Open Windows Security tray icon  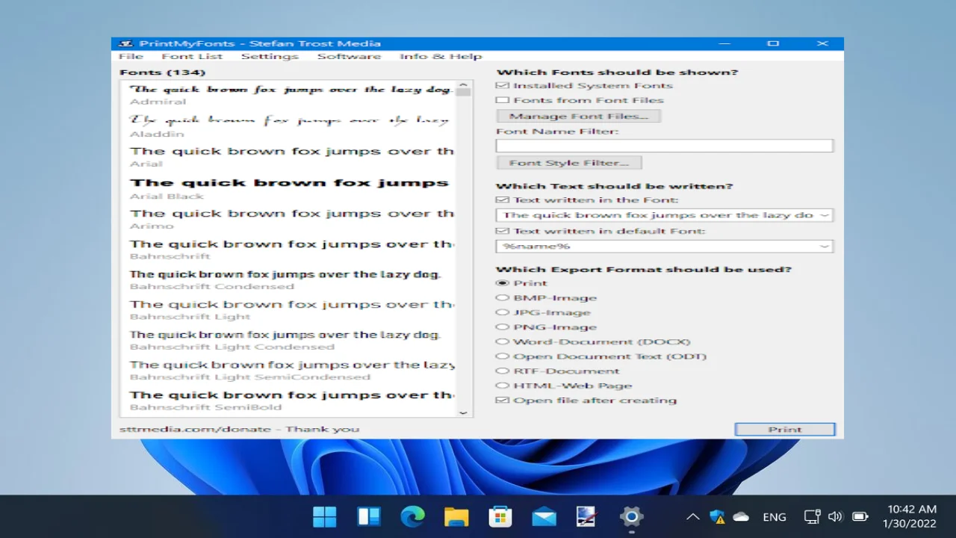tap(717, 516)
